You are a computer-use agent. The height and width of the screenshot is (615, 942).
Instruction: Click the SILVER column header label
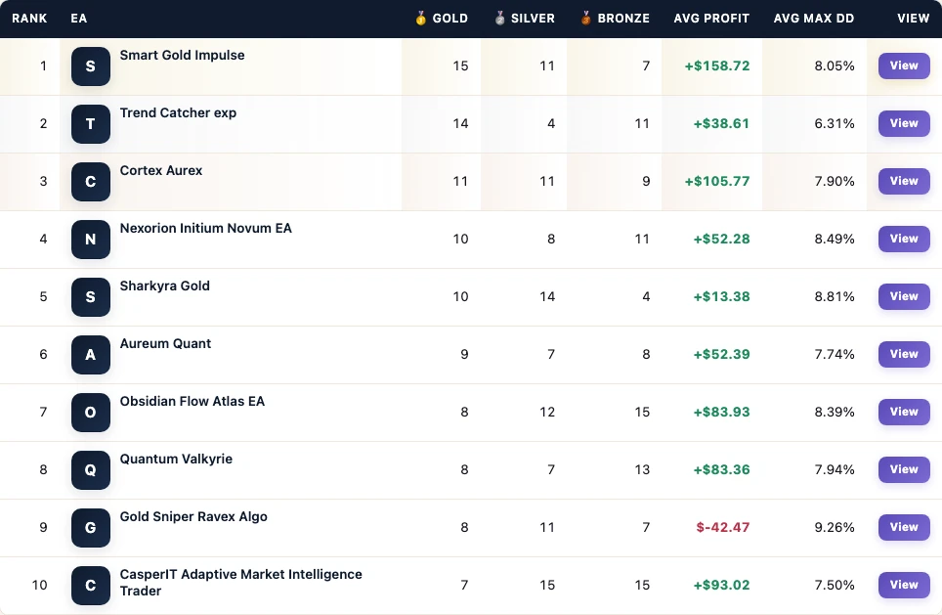(x=533, y=19)
